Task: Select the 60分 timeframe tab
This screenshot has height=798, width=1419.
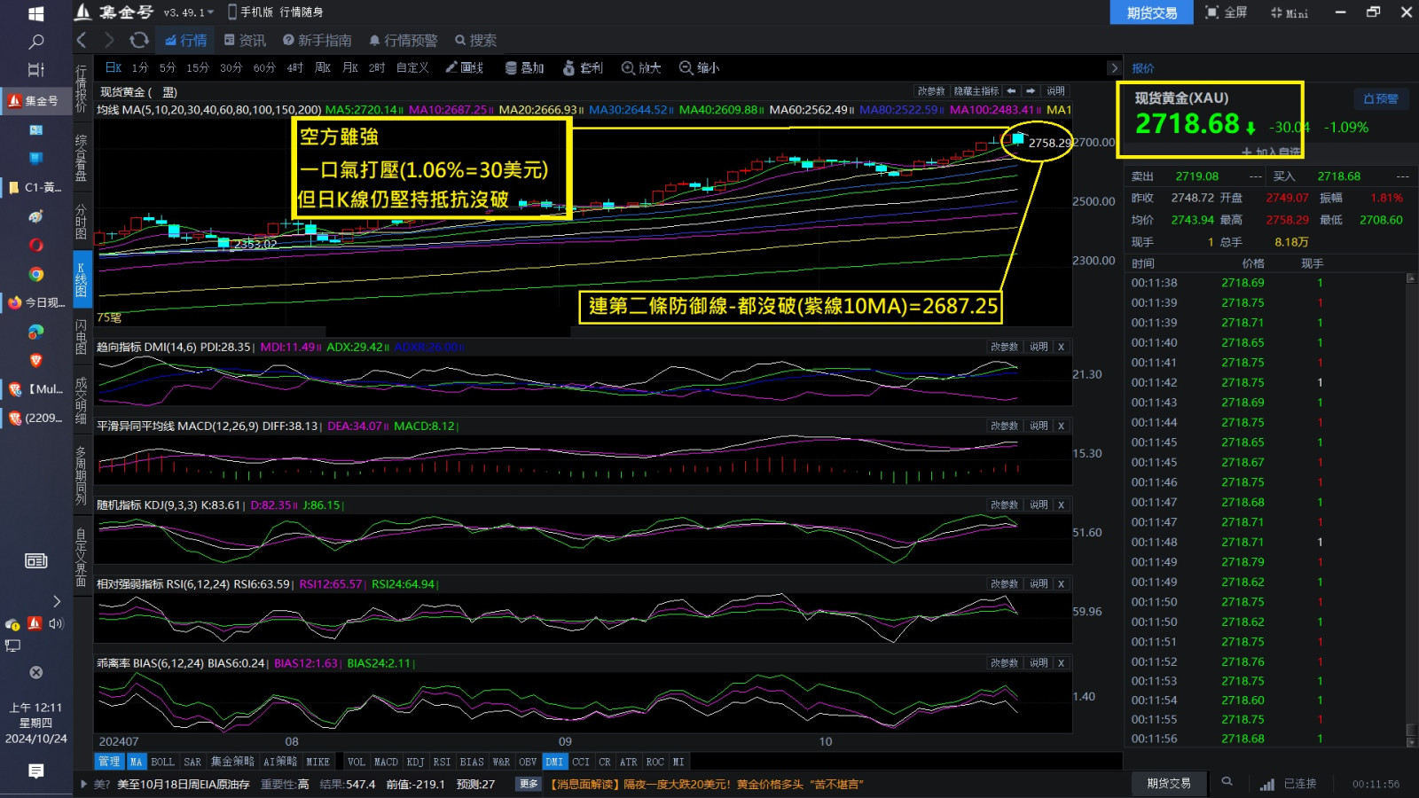Action: (x=264, y=67)
